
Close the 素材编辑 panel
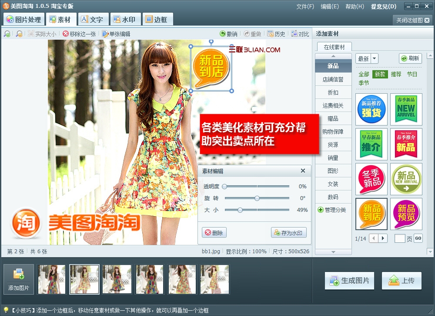click(x=303, y=171)
